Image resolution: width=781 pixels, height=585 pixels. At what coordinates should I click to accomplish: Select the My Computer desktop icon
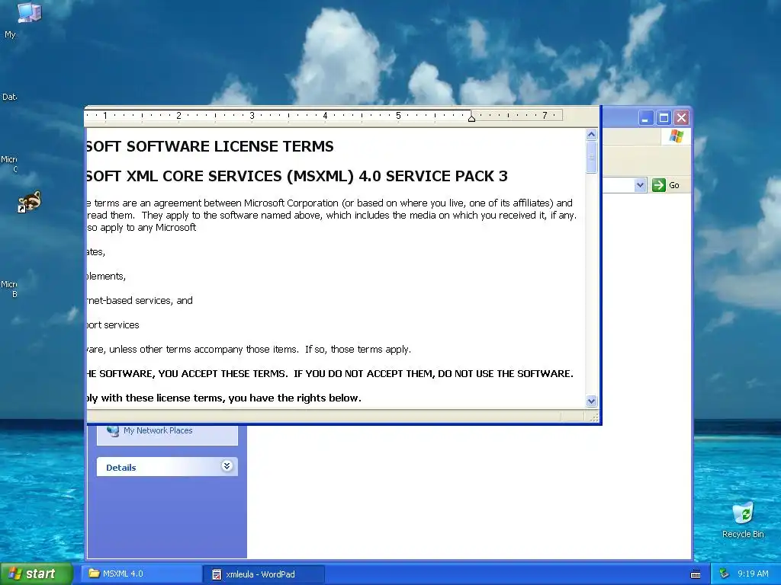[x=29, y=12]
